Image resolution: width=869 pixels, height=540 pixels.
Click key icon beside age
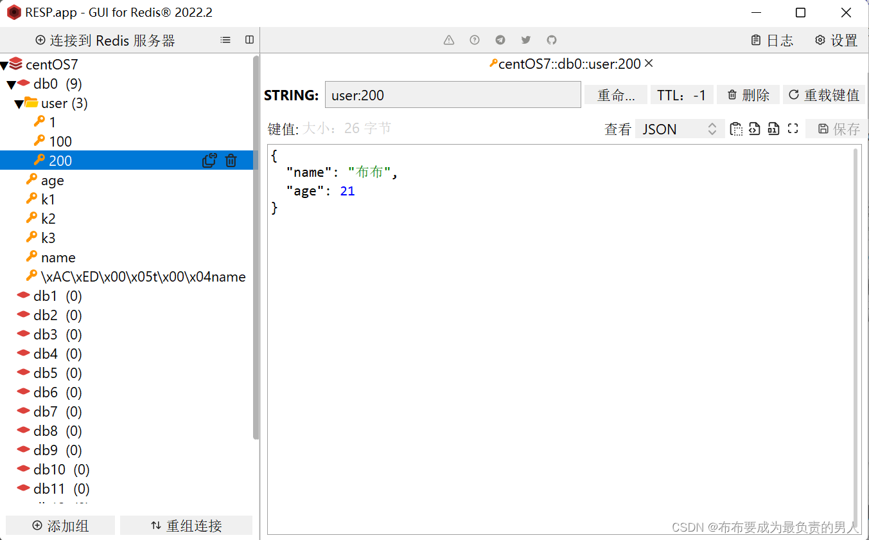pos(31,180)
